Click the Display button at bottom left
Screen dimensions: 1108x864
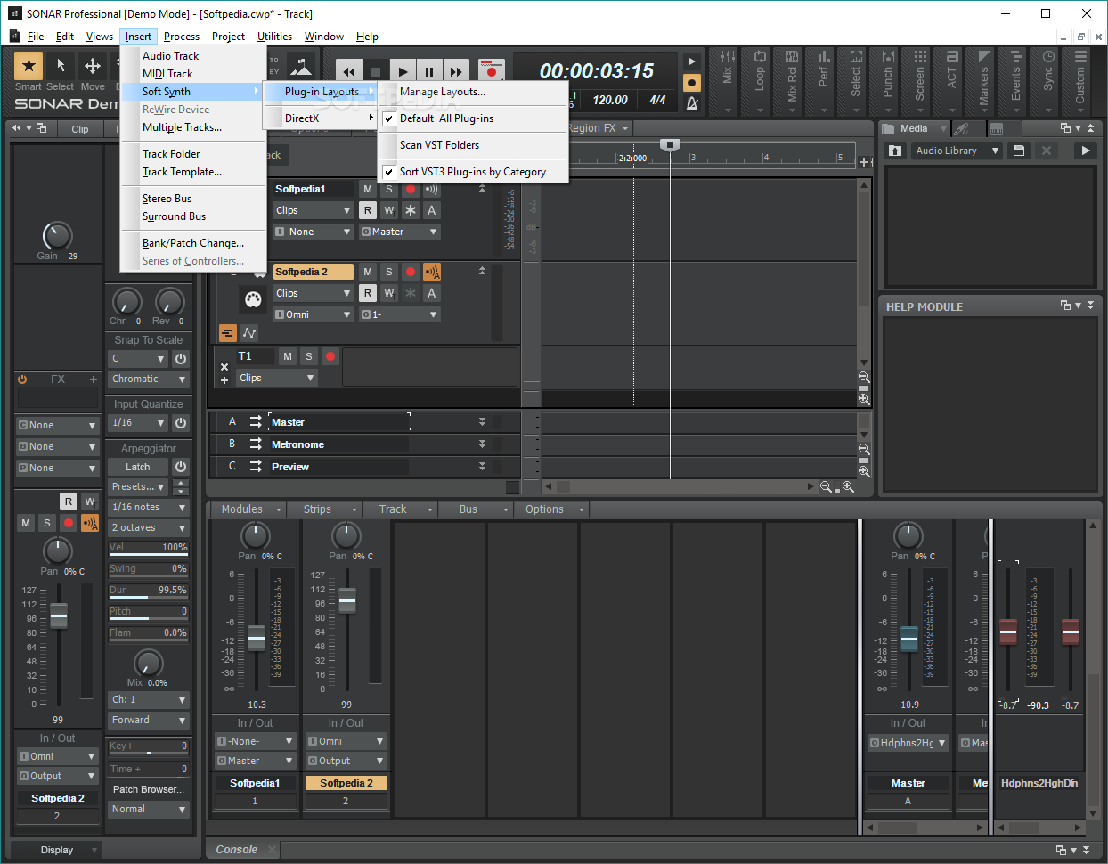(x=57, y=850)
